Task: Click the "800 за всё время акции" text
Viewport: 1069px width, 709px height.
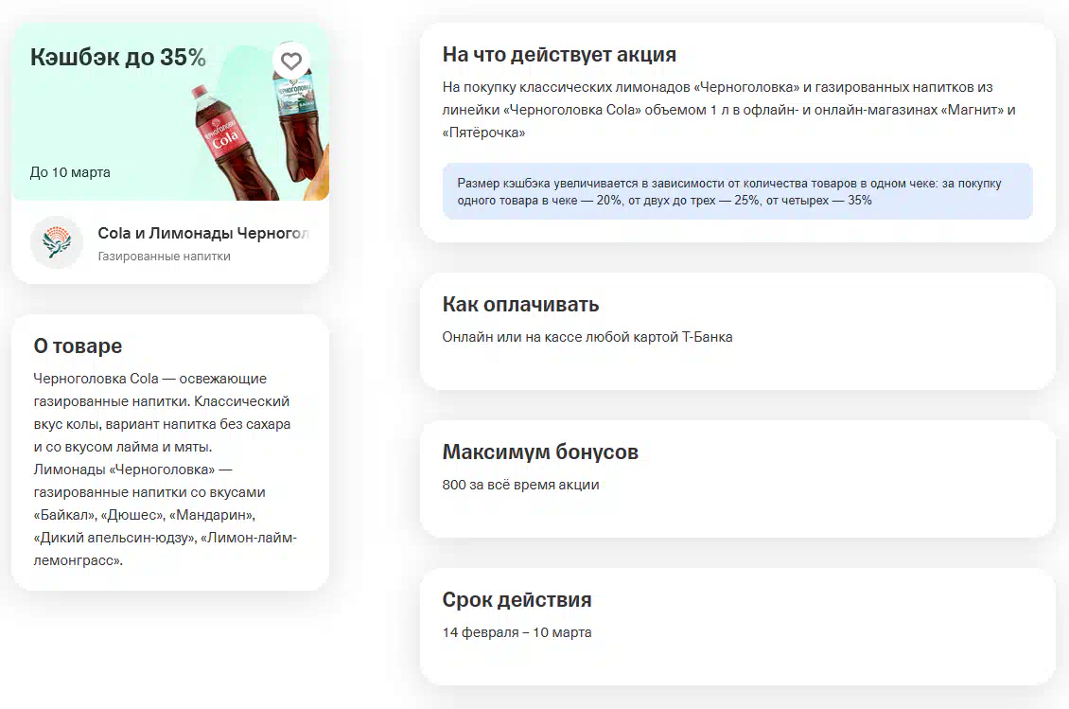Action: [520, 485]
